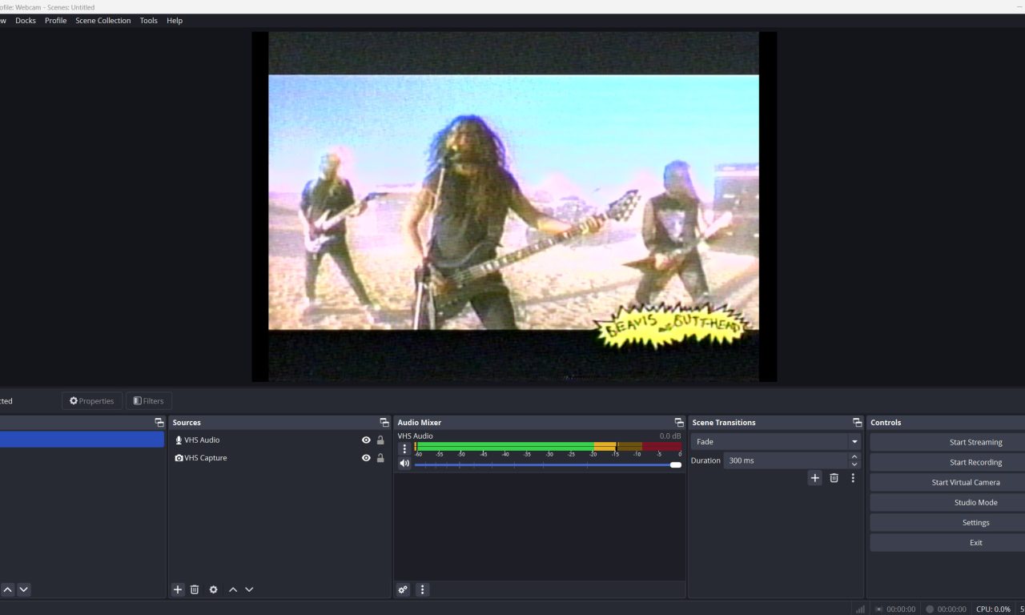The width and height of the screenshot is (1025, 615).
Task: Open source properties gear icon in Sources toolbar
Action: click(x=213, y=589)
